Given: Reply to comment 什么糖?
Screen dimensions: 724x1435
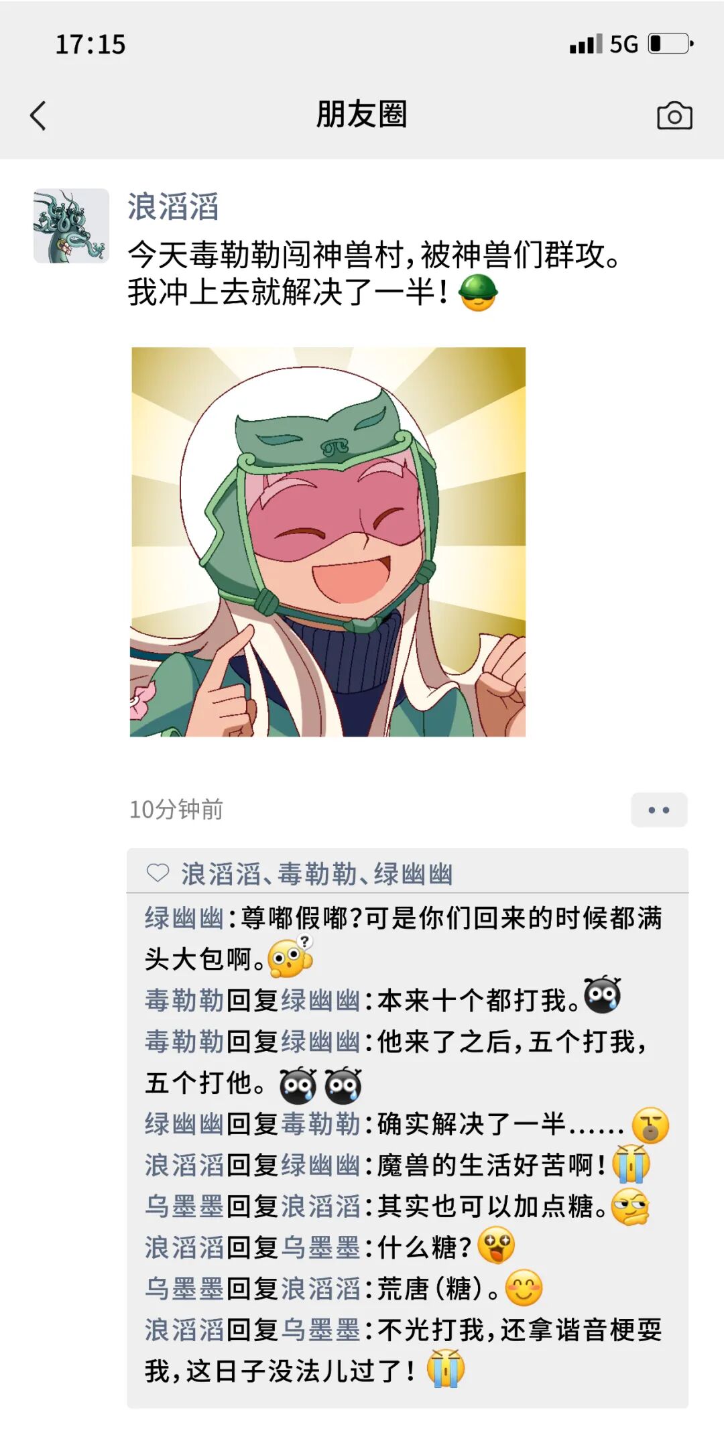Looking at the screenshot, I should click(x=330, y=1247).
